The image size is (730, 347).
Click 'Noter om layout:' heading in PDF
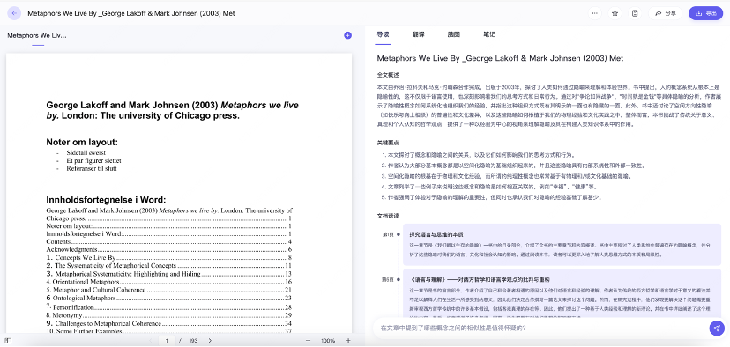[x=82, y=143]
